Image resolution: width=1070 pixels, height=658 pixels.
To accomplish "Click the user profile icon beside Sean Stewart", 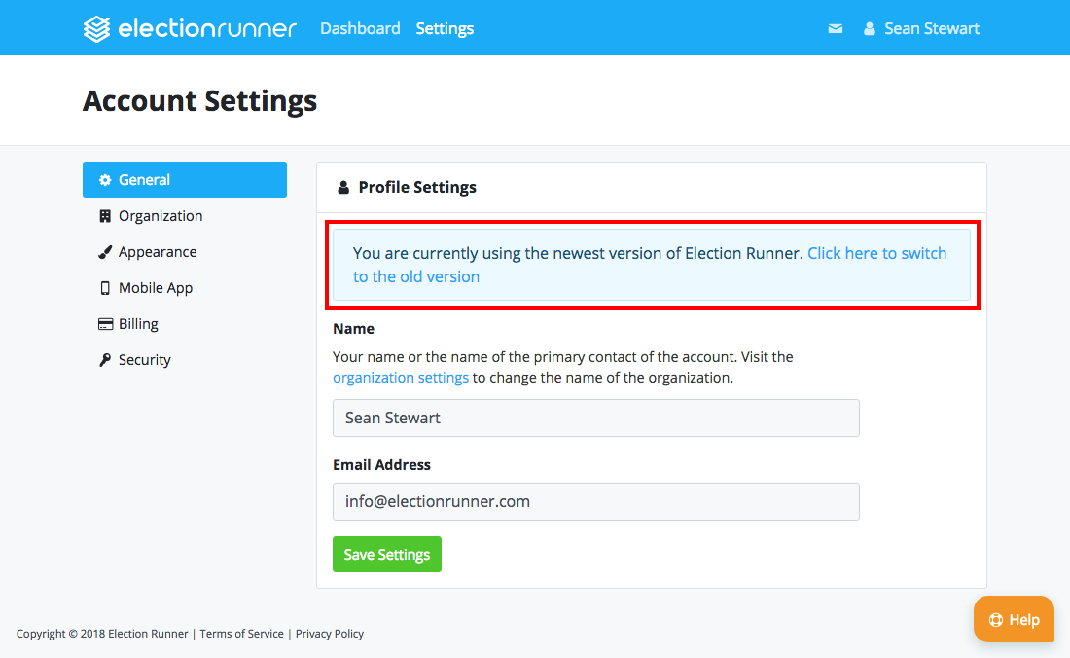I will [870, 28].
